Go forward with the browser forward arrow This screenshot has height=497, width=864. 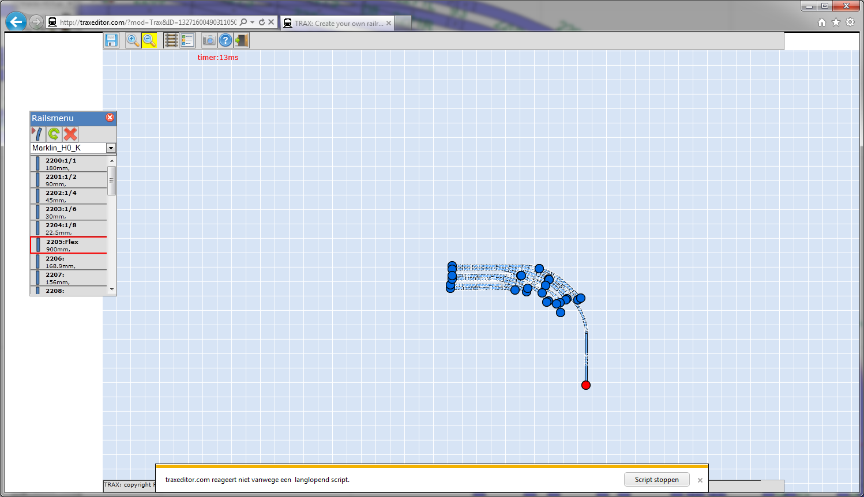pyautogui.click(x=36, y=22)
